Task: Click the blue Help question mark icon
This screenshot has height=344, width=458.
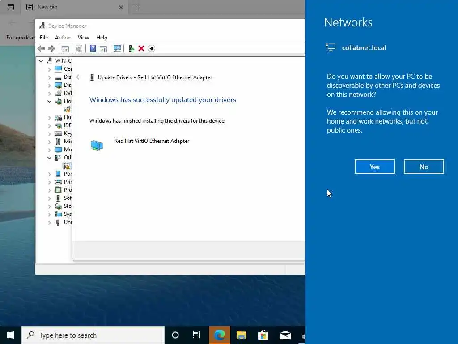Action: [93, 48]
